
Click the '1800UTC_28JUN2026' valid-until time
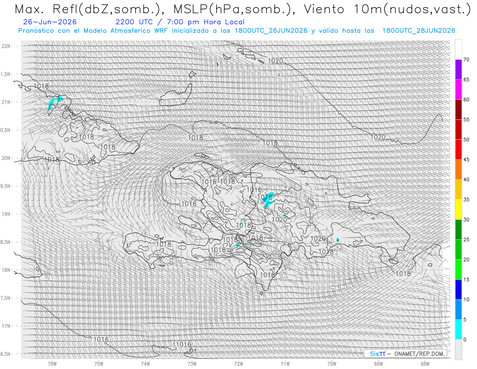(x=418, y=31)
